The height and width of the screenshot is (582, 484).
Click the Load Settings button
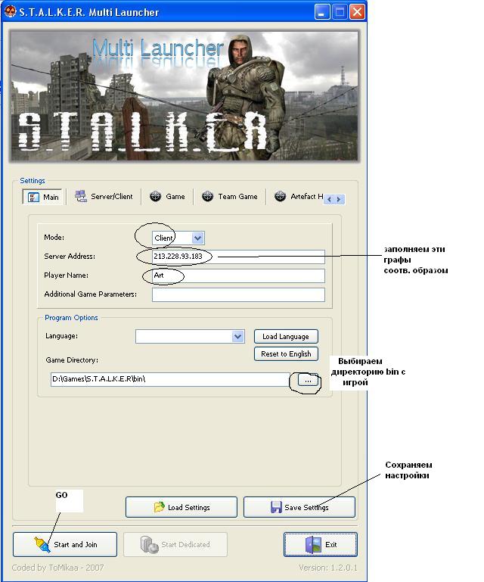(x=181, y=507)
